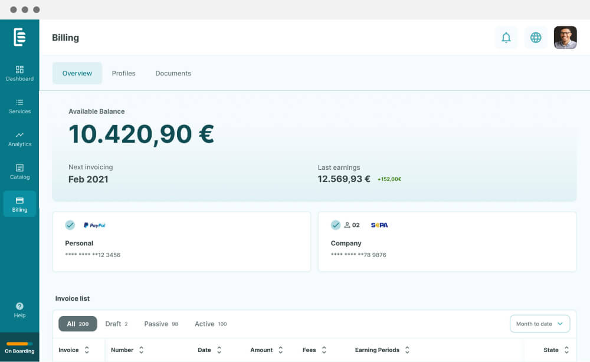Open the Catalog section
Screen dimensions: 590x362
pos(19,172)
